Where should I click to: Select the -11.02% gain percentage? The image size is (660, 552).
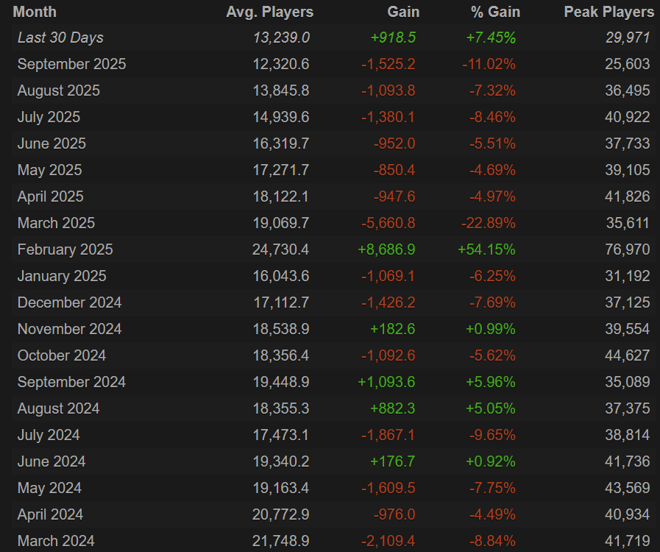click(x=489, y=64)
